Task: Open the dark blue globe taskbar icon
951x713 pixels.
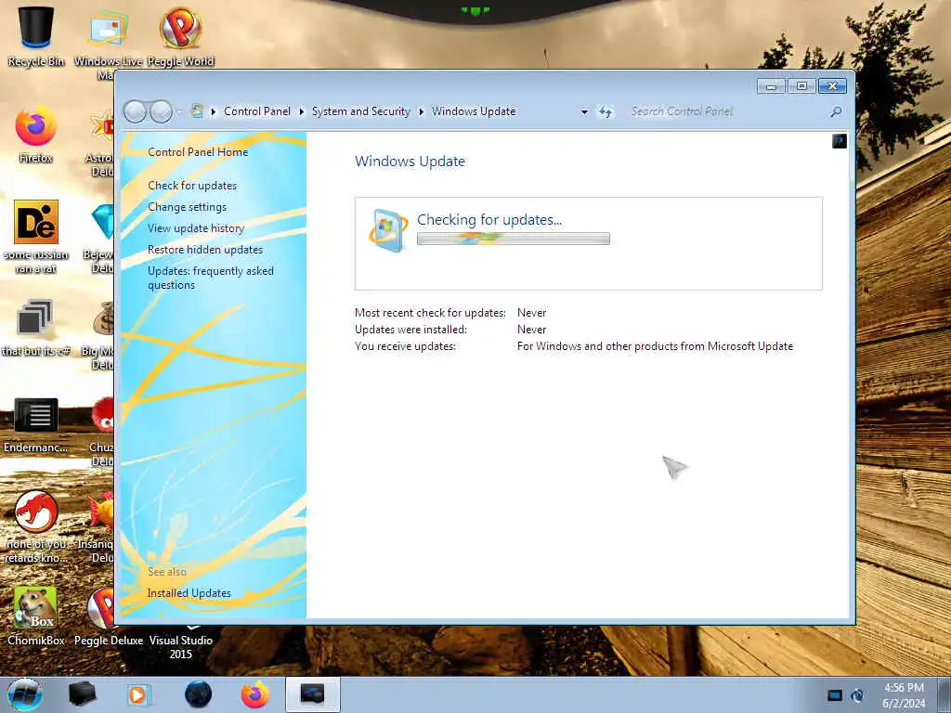Action: click(199, 694)
